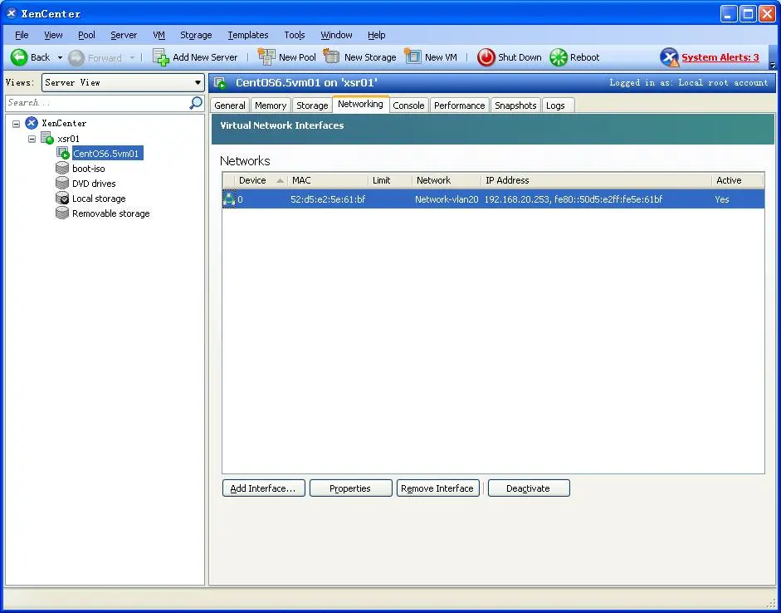Click the Local storage default icon

pyautogui.click(x=62, y=198)
